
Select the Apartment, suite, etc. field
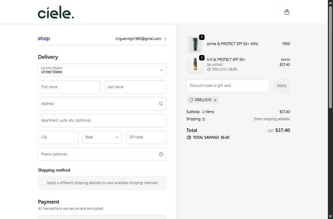[102, 121]
